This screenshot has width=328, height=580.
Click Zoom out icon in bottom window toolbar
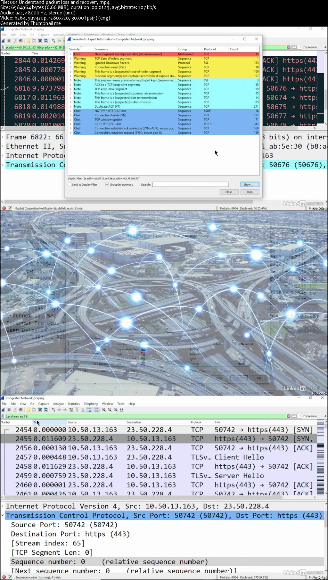point(110,410)
